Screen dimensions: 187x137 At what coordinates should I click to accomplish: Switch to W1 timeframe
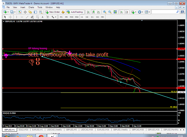coord(98,17)
